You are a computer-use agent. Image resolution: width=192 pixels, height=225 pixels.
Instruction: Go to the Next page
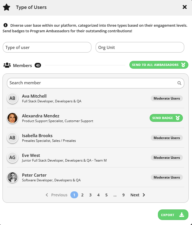[138, 195]
